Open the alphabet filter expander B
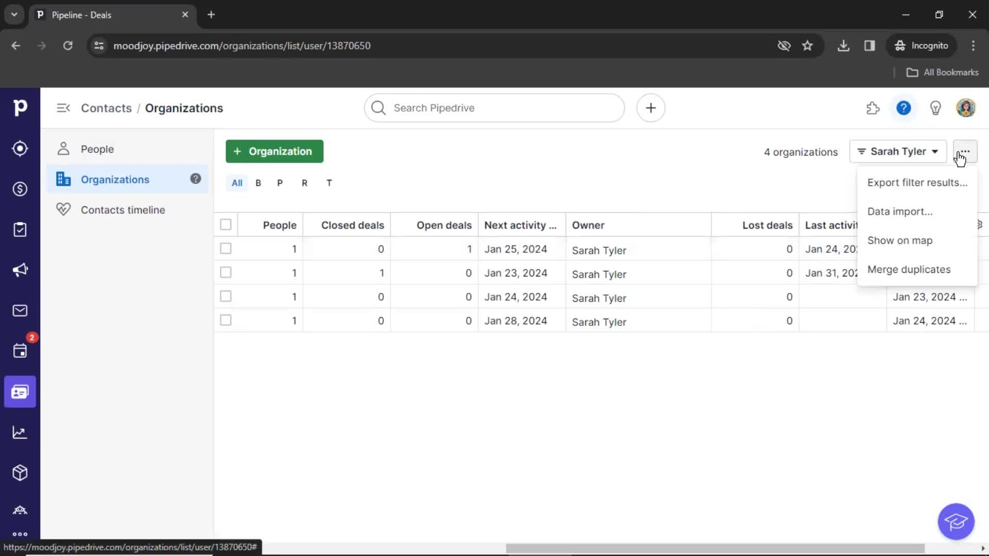This screenshot has width=989, height=556. [258, 183]
